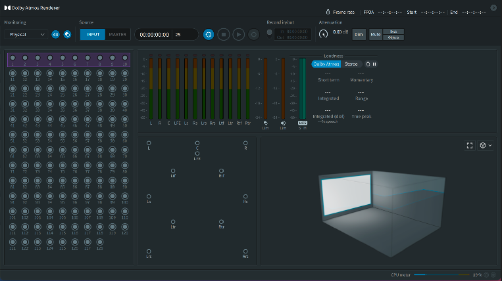Expand room view to full screen
The height and width of the screenshot is (281, 502).
[x=470, y=146]
